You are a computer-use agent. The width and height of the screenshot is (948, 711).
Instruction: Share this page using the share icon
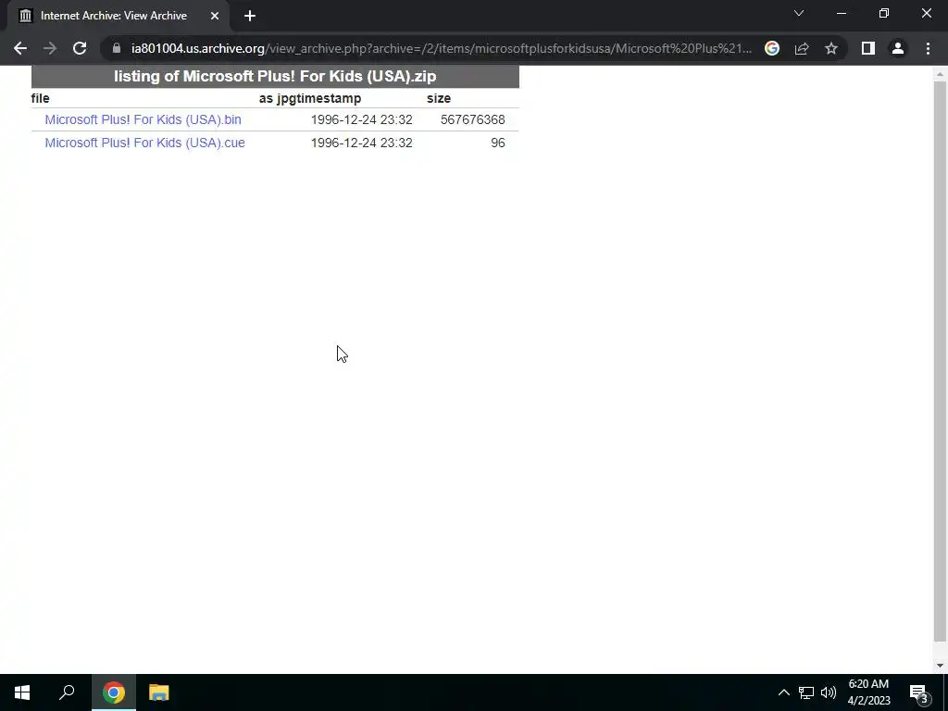point(802,48)
